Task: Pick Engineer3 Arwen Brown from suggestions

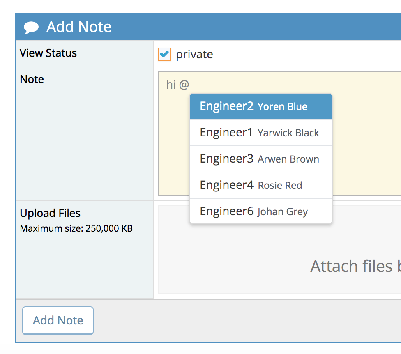Action: 260,159
